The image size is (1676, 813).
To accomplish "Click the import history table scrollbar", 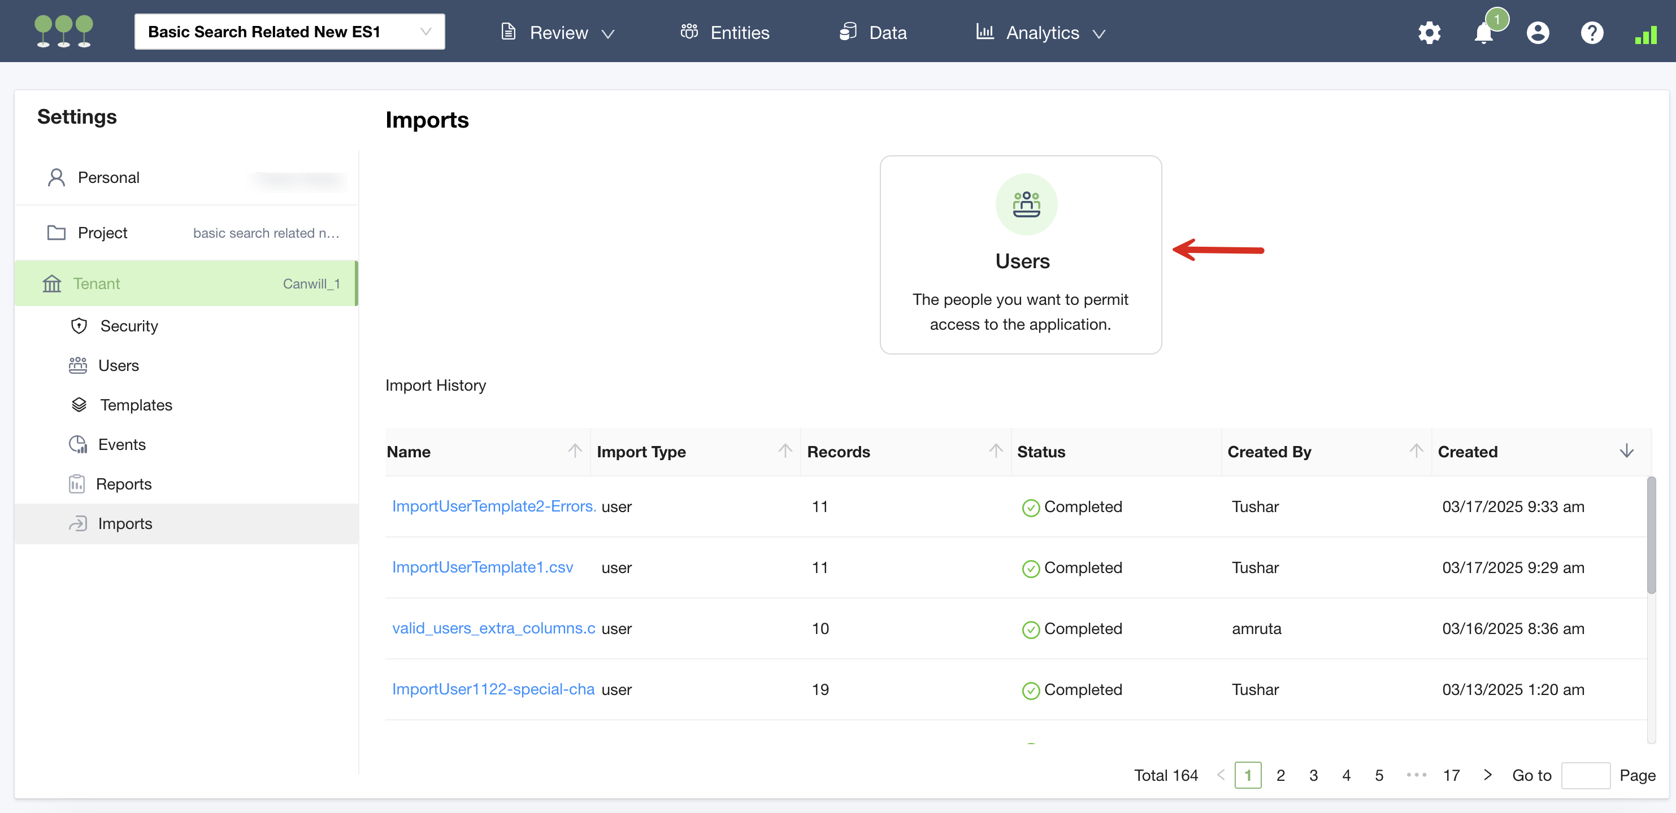I will (1651, 534).
